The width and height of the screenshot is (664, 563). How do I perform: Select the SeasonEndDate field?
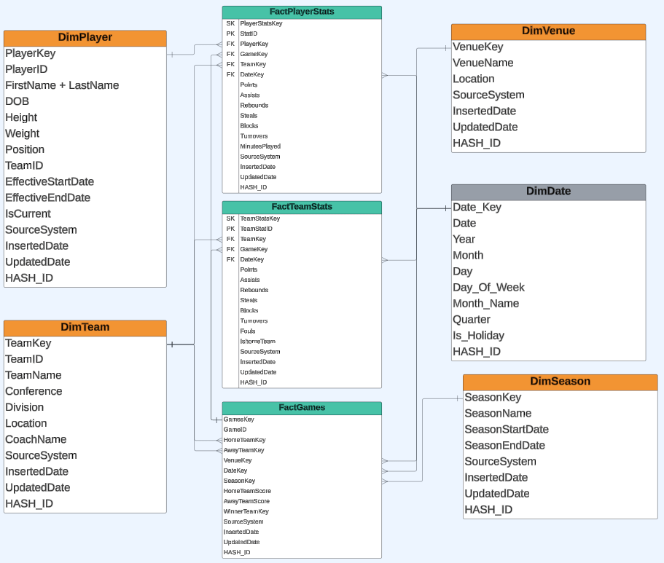click(561, 446)
